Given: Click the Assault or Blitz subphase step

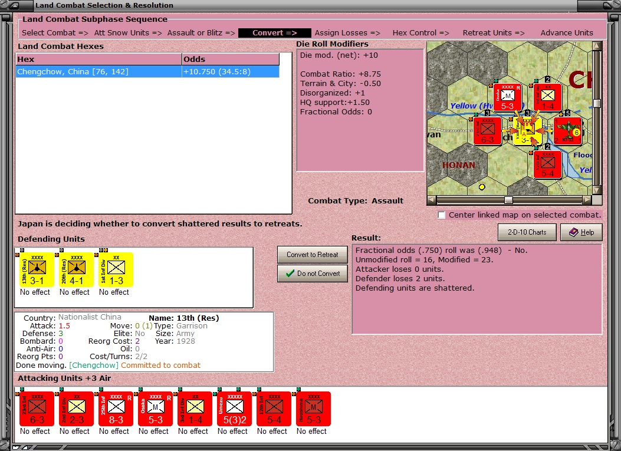Looking at the screenshot, I should tap(201, 33).
